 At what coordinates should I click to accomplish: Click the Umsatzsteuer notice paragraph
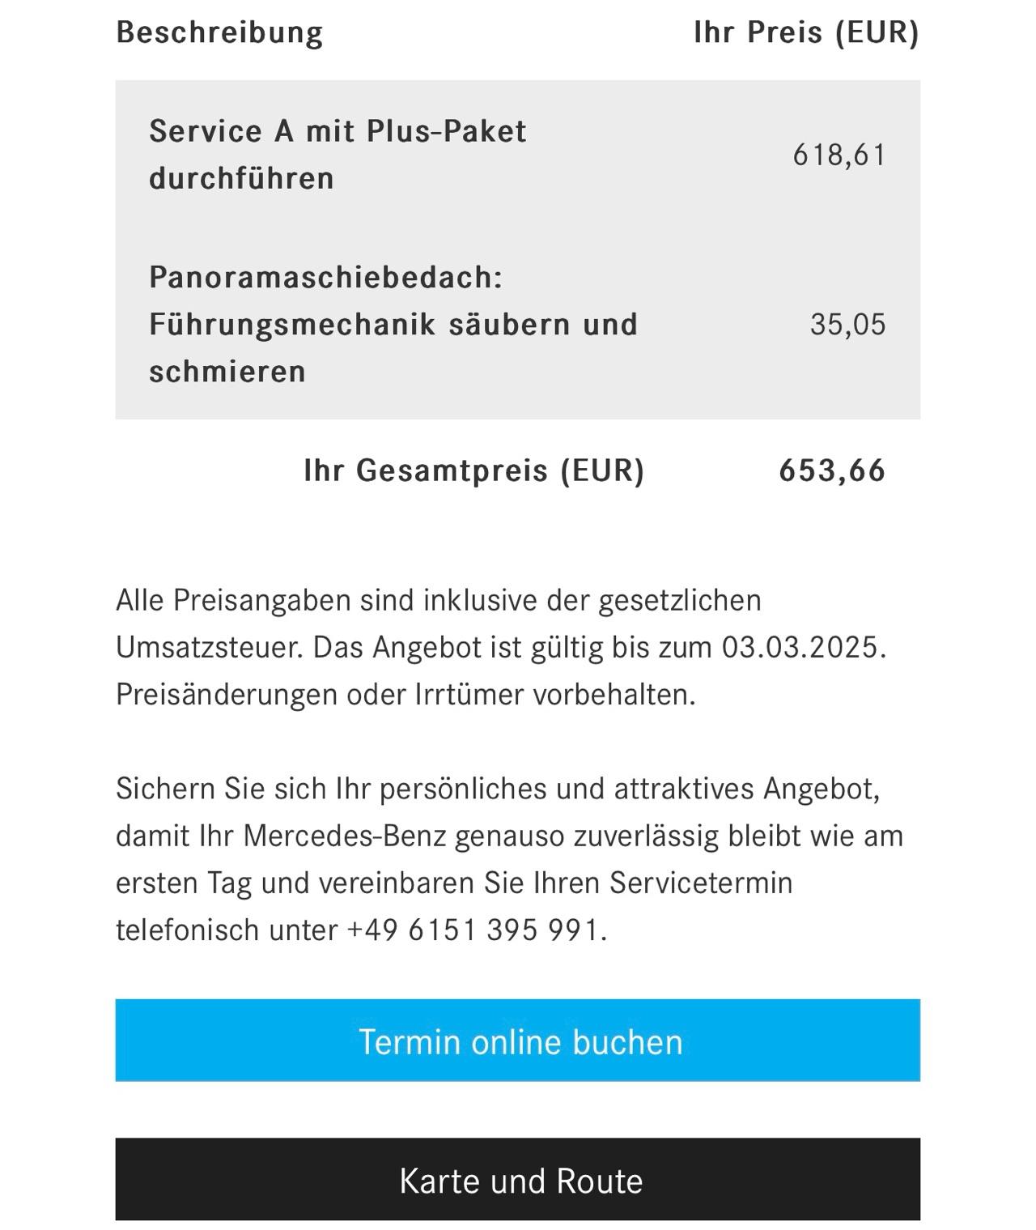coord(501,647)
